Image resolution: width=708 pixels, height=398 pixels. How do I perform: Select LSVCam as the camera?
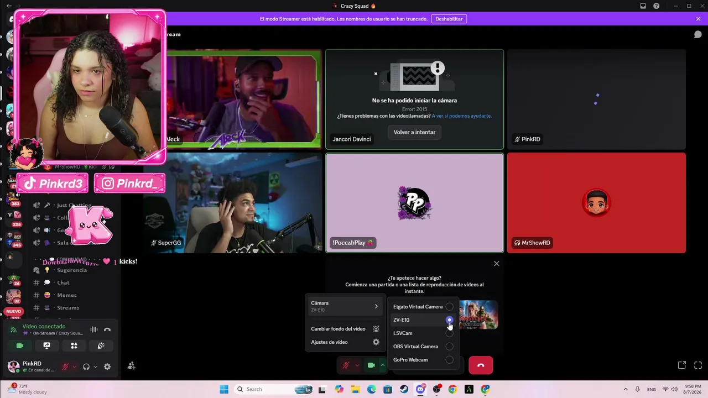(x=423, y=333)
